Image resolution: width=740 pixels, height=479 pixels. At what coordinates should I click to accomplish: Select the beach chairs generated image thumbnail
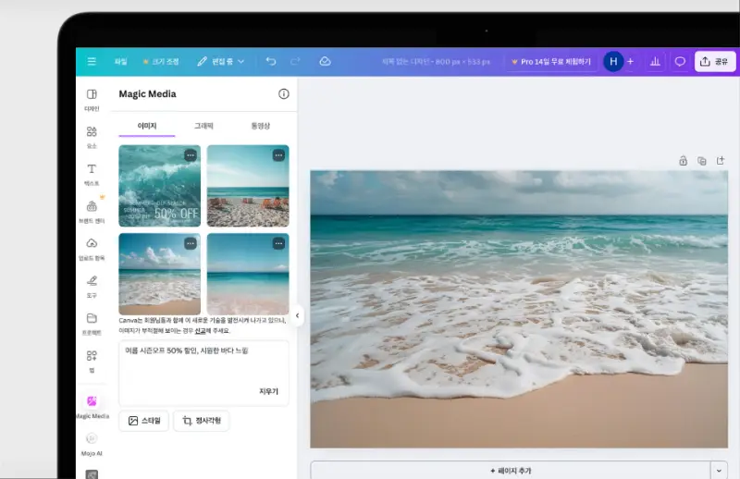[x=247, y=186]
